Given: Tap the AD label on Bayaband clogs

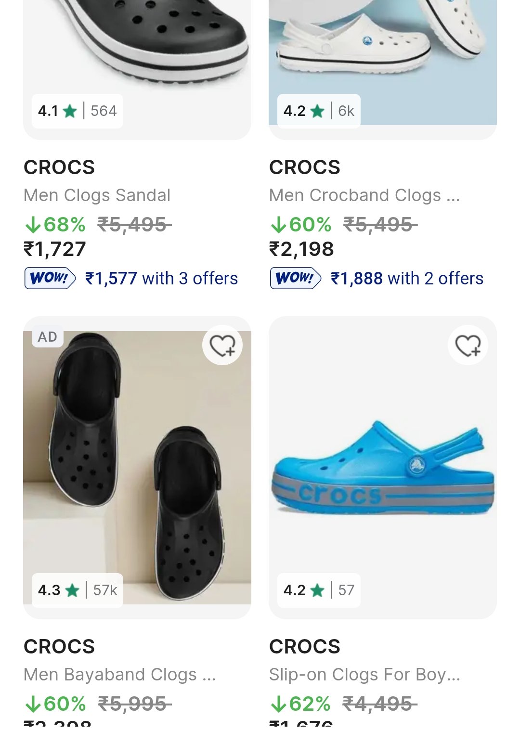Looking at the screenshot, I should tap(47, 337).
